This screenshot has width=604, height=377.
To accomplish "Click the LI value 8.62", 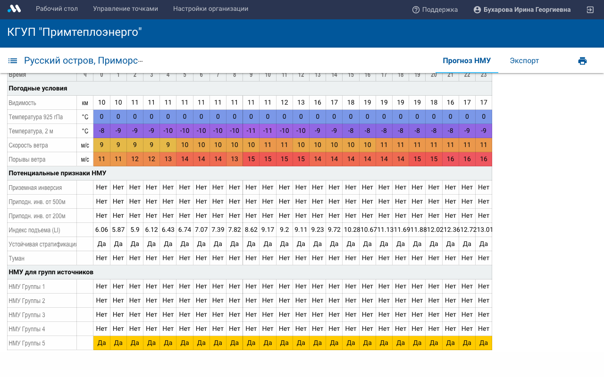I will pos(251,230).
